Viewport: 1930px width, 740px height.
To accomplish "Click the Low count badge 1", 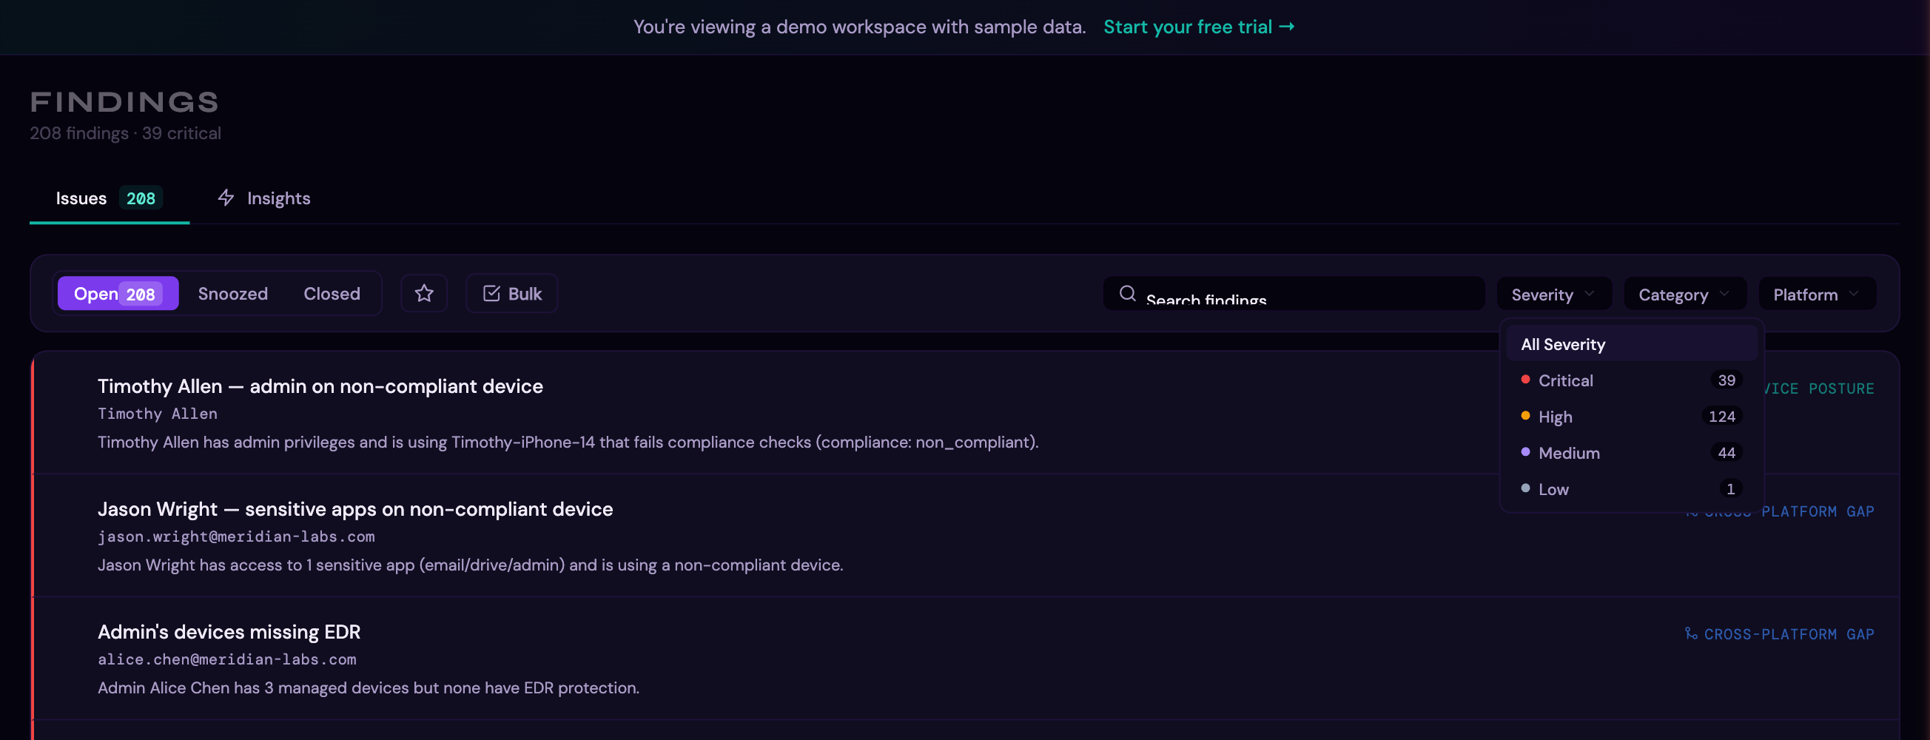I will [1730, 489].
